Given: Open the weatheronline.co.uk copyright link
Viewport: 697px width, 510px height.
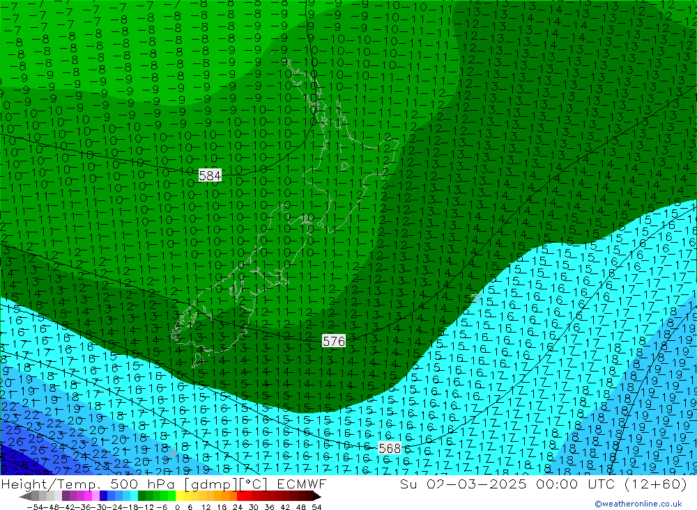Looking at the screenshot, I should tap(638, 504).
